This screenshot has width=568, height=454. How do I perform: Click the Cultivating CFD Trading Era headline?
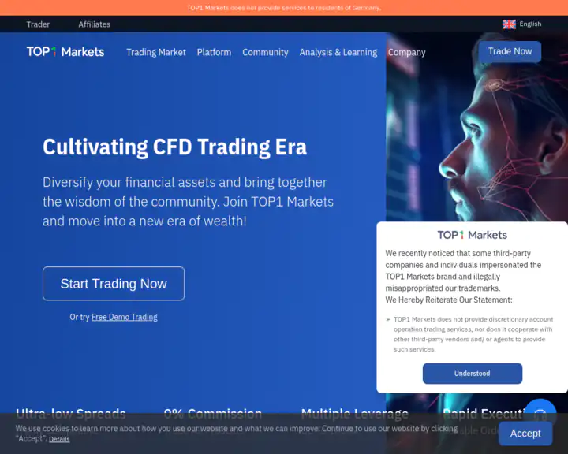174,147
